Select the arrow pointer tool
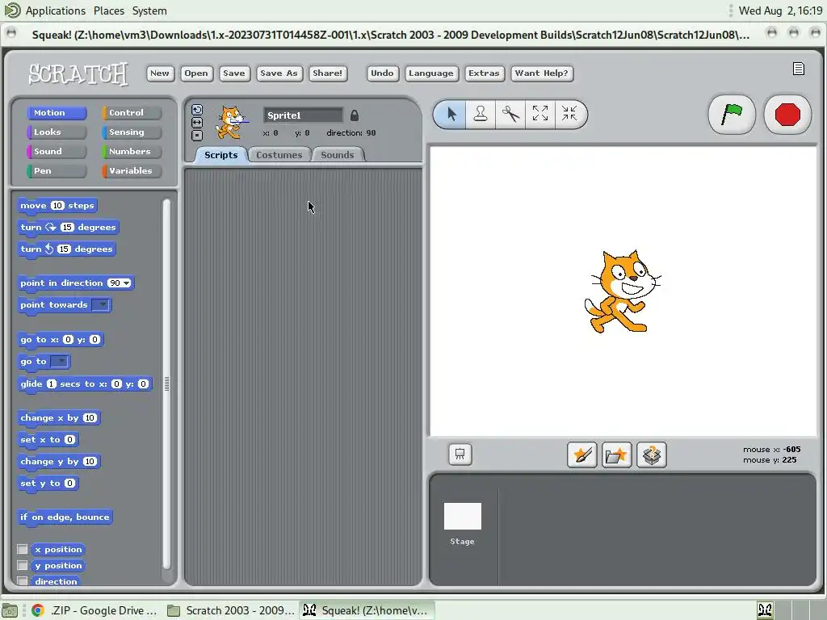 click(451, 114)
